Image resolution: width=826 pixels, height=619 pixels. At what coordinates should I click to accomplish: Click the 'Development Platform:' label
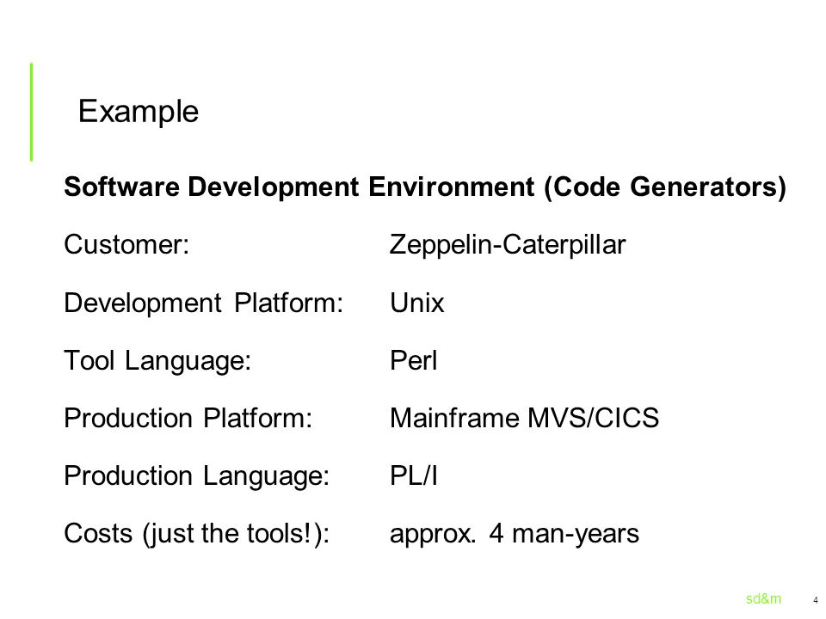point(203,303)
